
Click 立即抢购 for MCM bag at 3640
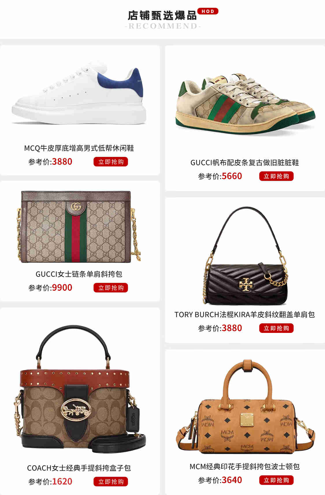pyautogui.click(x=276, y=480)
